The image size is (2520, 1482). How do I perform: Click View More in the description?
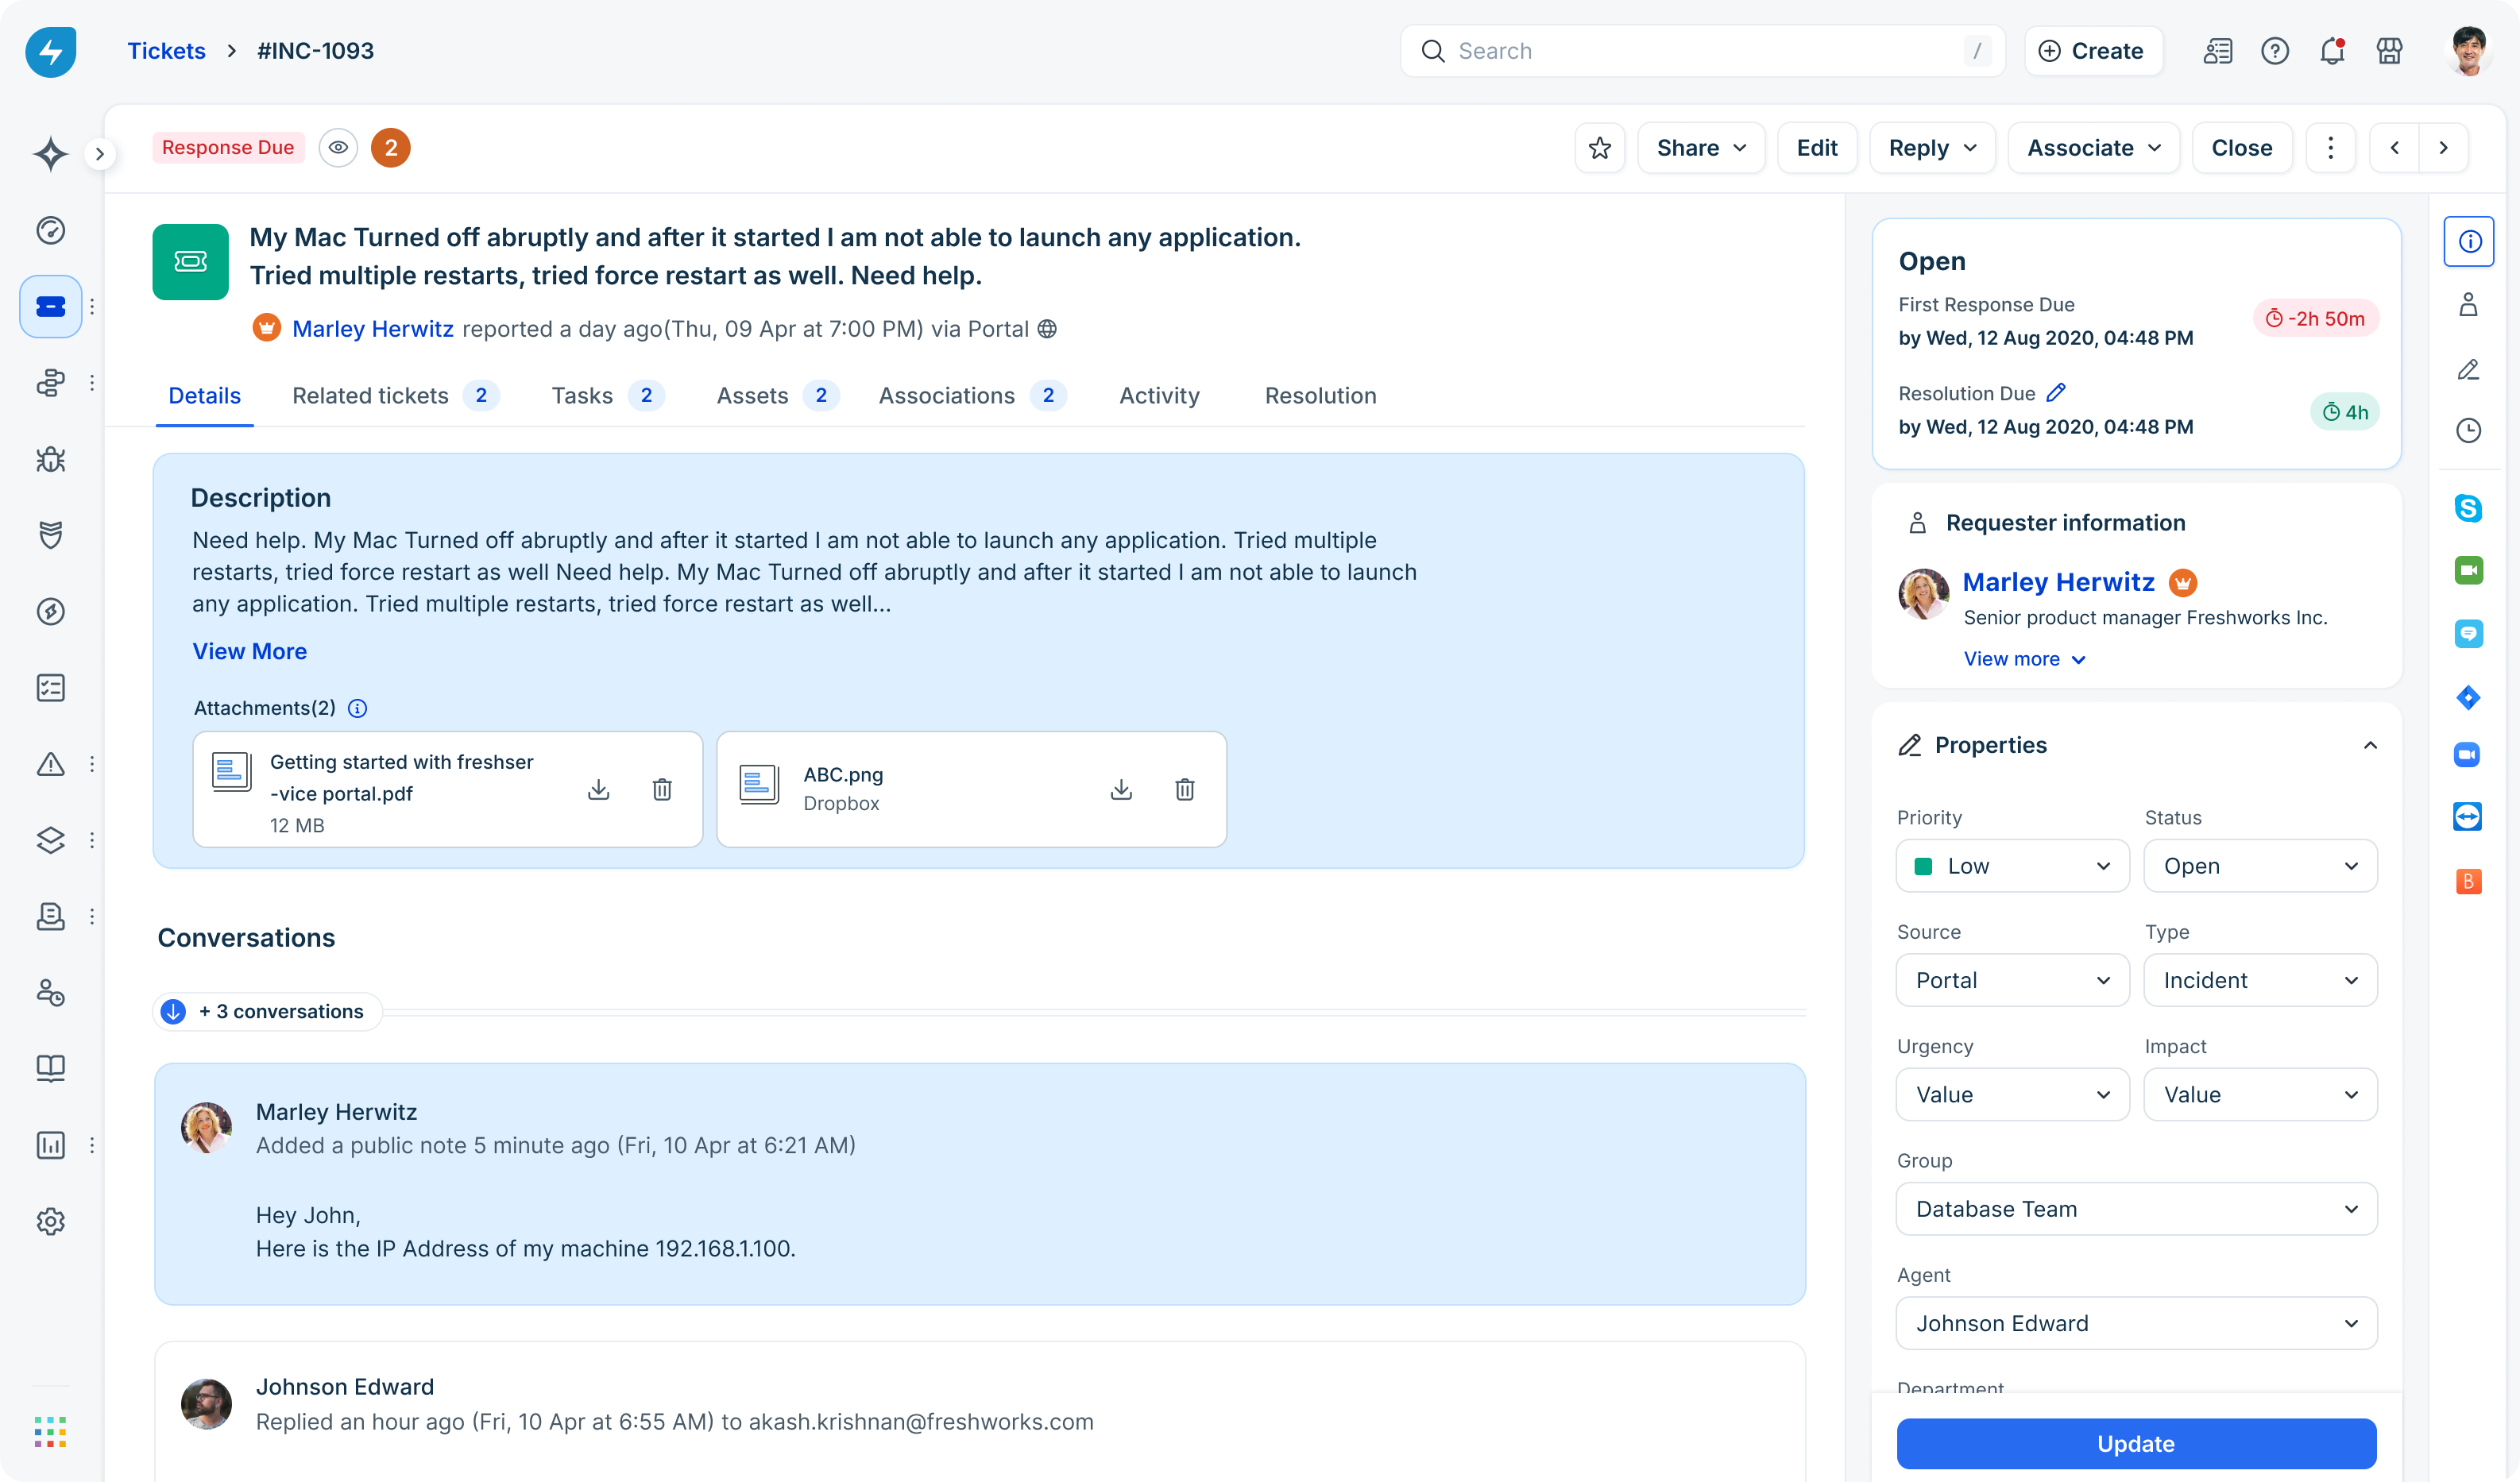coord(249,651)
